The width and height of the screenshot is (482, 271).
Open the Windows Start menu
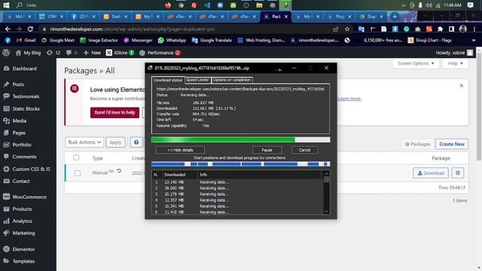(6, 5)
